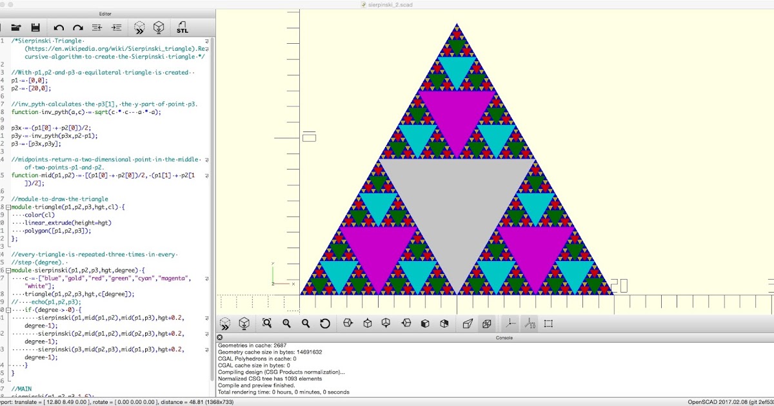
Task: Export the model as STL
Action: pos(183,27)
